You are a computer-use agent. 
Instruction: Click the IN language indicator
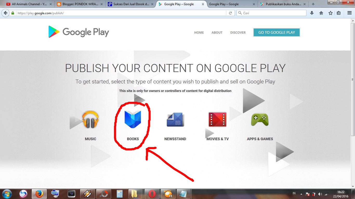point(294,193)
